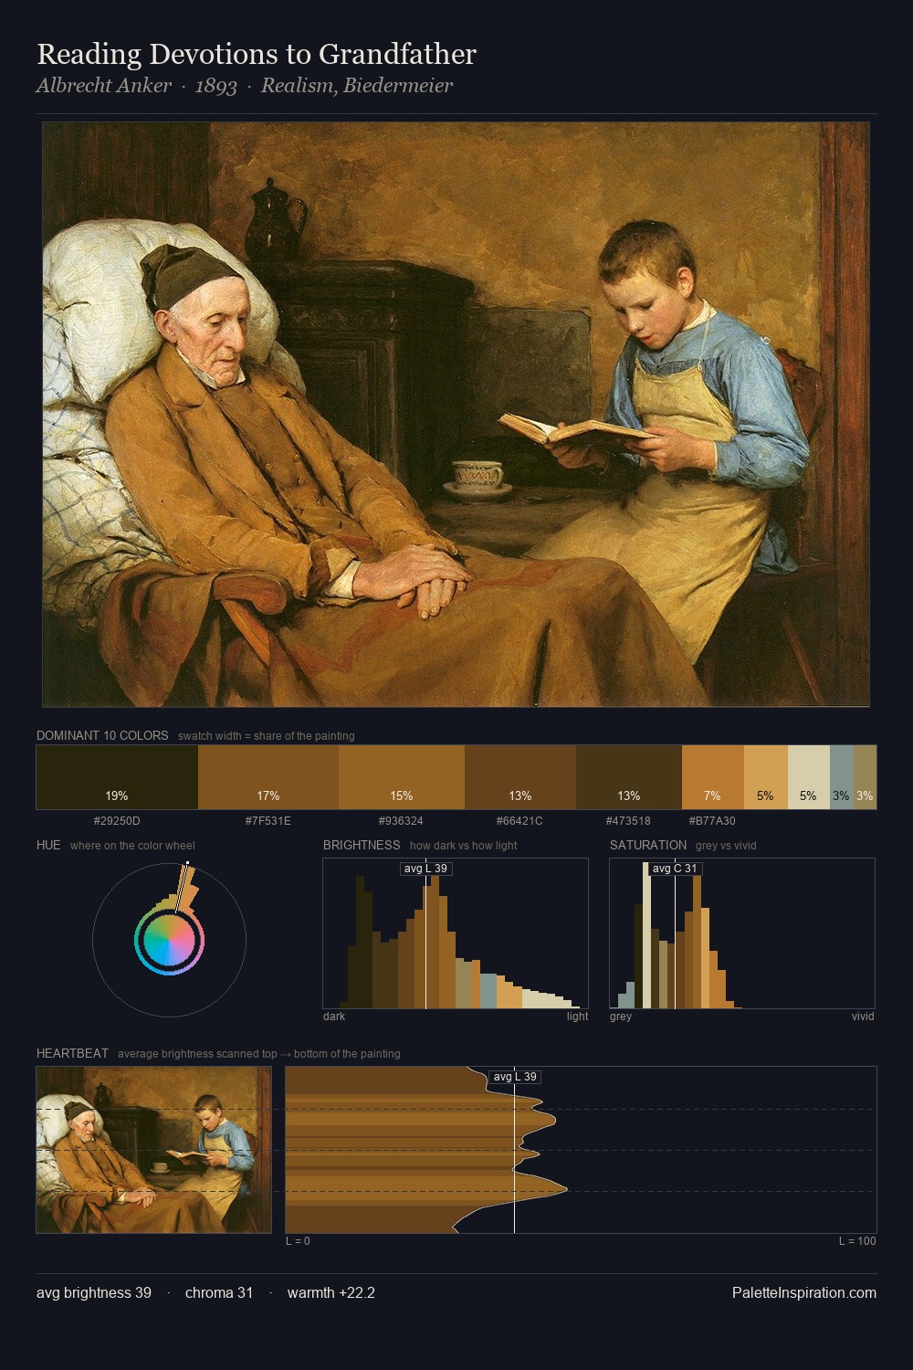Select hex code #473518
The image size is (913, 1370).
click(629, 821)
